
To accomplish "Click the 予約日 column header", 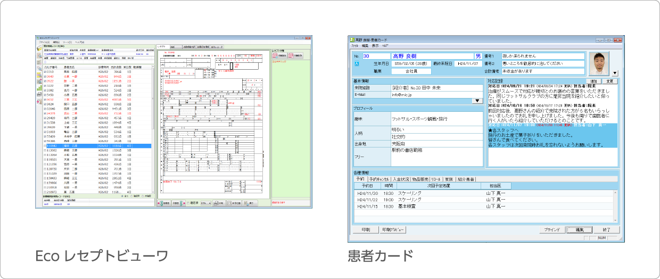I will (x=367, y=186).
